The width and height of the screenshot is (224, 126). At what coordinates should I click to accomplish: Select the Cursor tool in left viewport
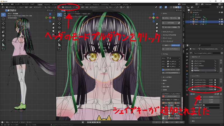click(3, 19)
